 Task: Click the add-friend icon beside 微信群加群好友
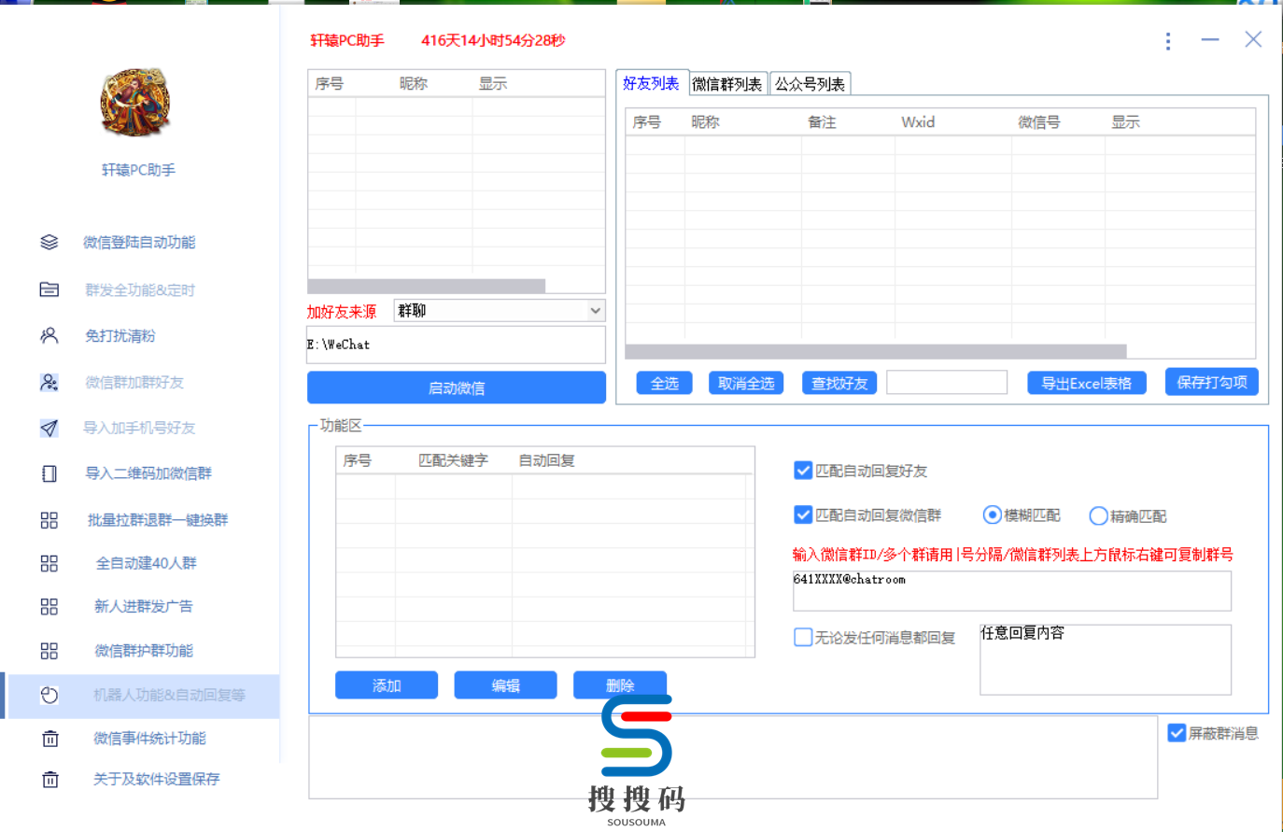[x=49, y=382]
